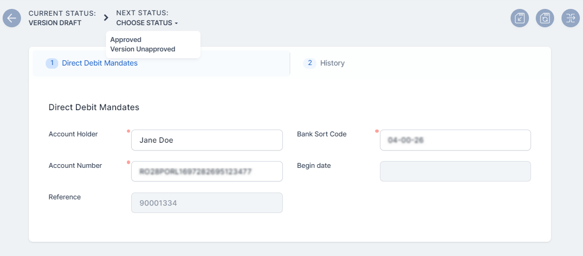Viewport: 583px width, 256px height.
Task: Click into the Bank Sort Code field
Action: [455, 140]
